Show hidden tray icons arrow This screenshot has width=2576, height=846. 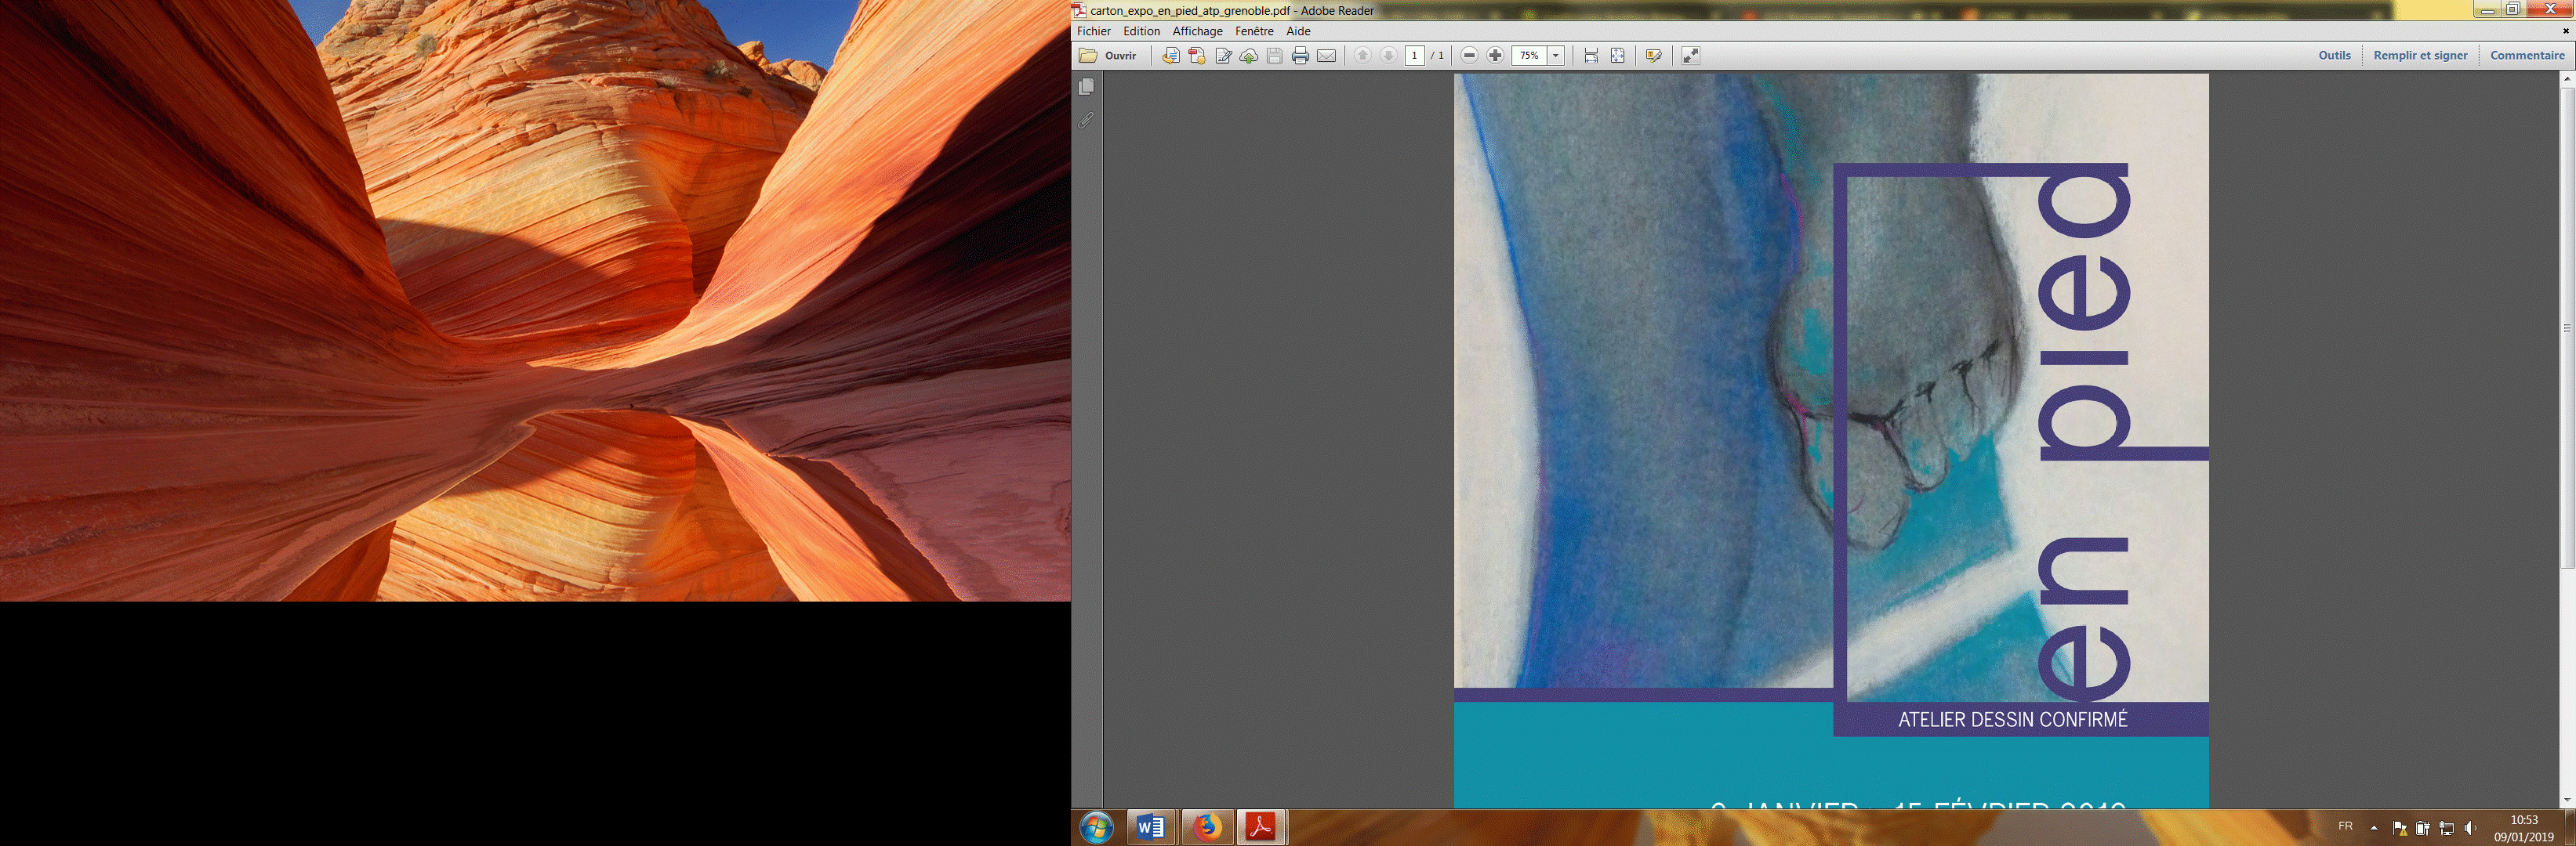(x=2374, y=827)
